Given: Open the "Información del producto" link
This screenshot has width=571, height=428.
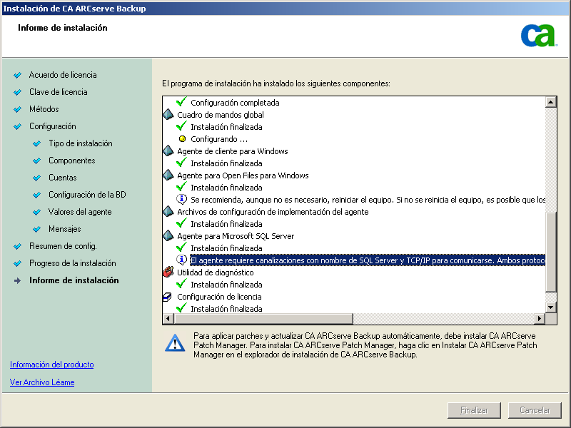Looking at the screenshot, I should click(51, 365).
